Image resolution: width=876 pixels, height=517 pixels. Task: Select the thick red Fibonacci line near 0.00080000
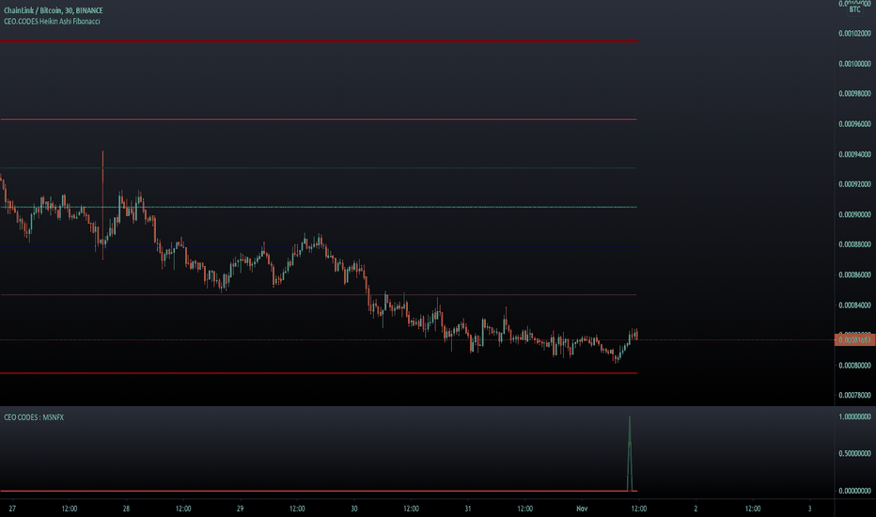(319, 373)
